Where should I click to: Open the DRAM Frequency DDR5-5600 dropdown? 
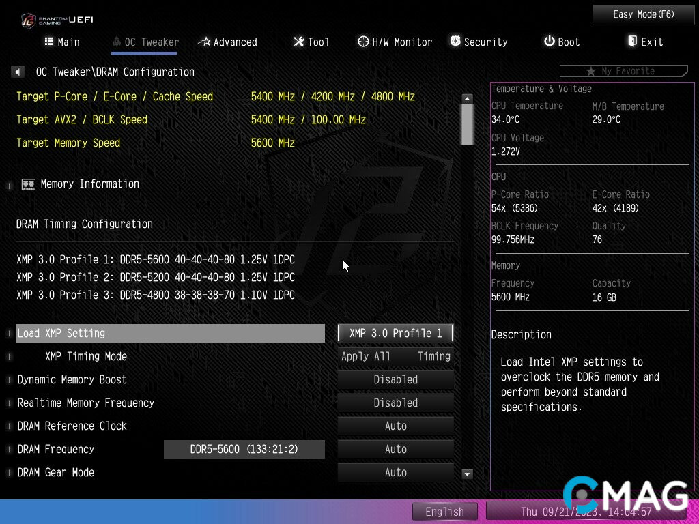(244, 449)
